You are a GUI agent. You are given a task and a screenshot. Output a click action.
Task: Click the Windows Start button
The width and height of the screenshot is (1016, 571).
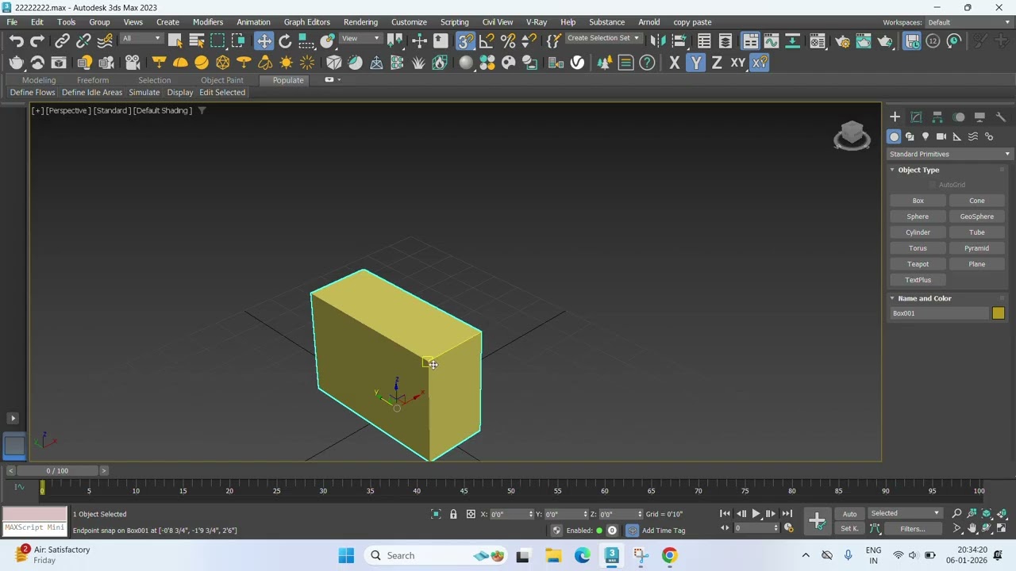(x=346, y=556)
